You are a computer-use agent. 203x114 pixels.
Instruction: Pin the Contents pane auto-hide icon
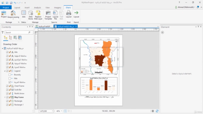[x=30, y=27]
